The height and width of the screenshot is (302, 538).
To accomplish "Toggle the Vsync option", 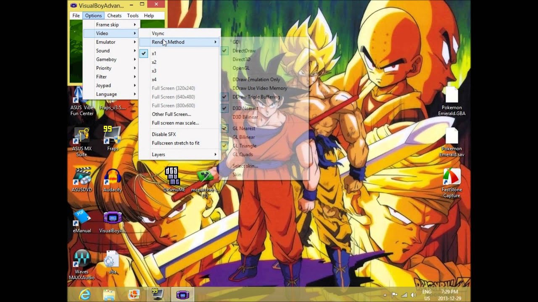I will [179, 33].
